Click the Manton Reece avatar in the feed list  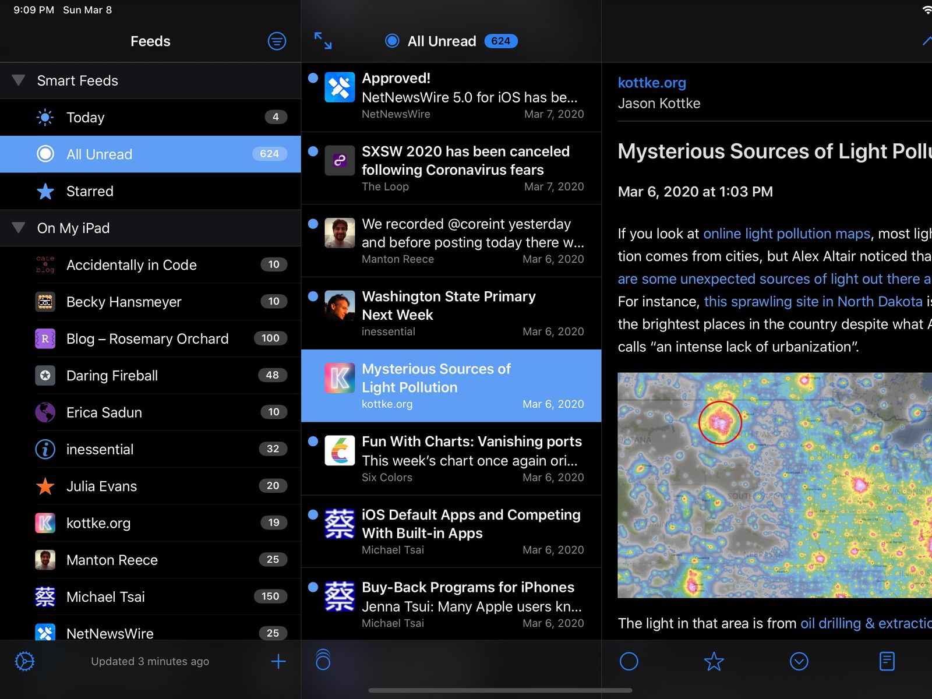[45, 560]
